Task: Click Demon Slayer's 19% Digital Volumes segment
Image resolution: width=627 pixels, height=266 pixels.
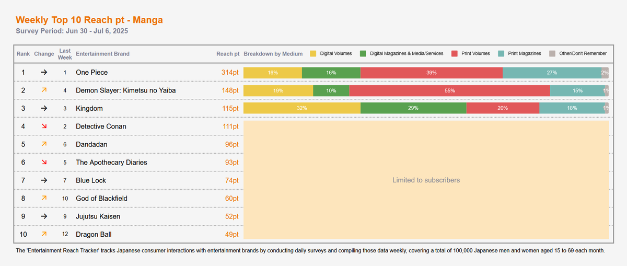Action: [278, 90]
